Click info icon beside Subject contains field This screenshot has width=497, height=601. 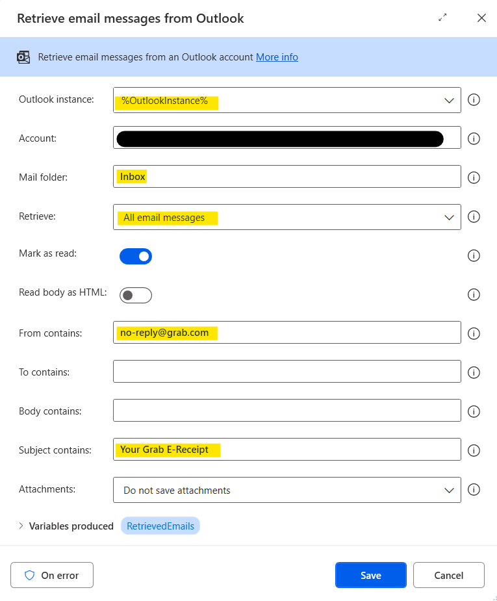point(474,450)
